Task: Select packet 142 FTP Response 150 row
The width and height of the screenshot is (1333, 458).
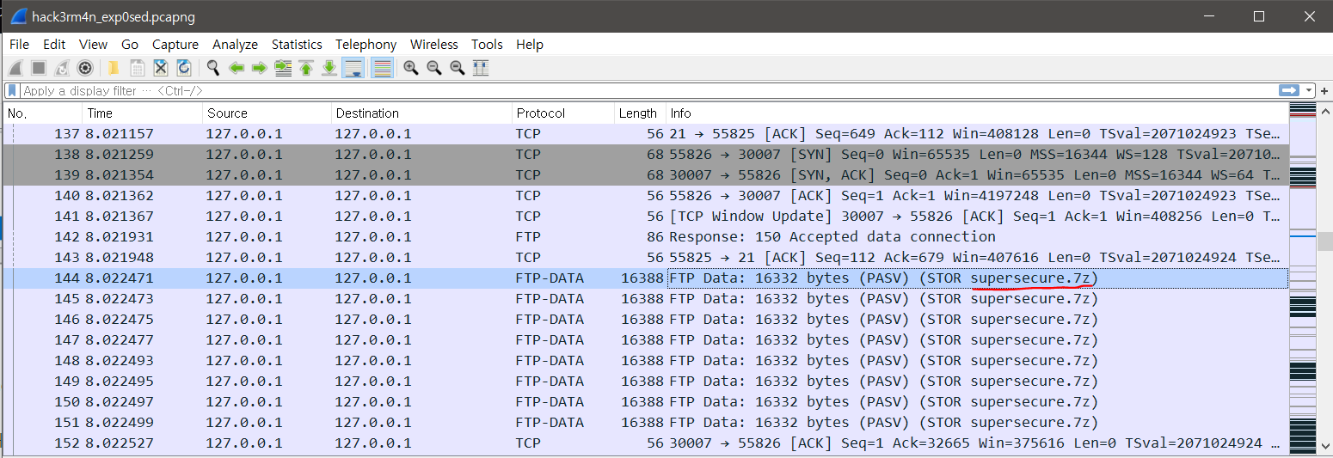Action: 645,237
